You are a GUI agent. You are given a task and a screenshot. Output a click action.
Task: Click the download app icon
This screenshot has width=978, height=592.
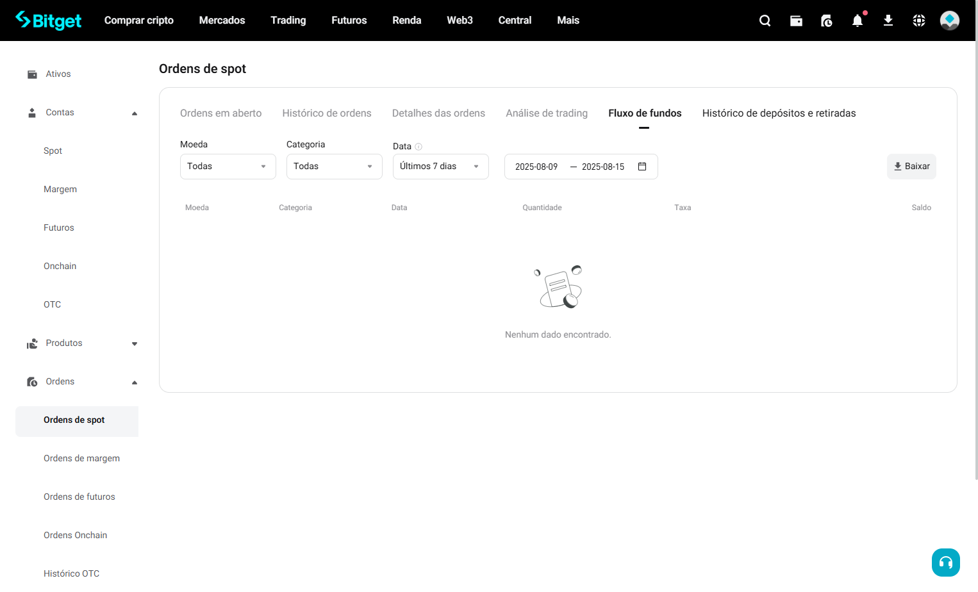(x=888, y=21)
